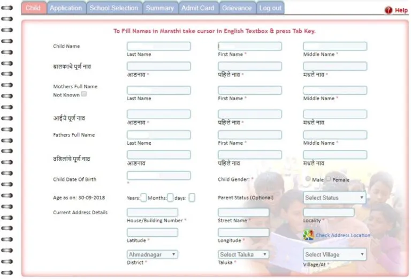Switch to the Application tab
This screenshot has width=411, height=279.
tap(66, 8)
